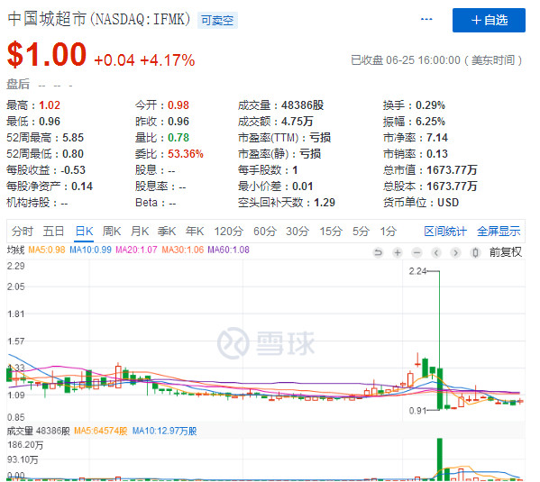Image resolution: width=540 pixels, height=482 pixels.
Task: Select the 年K yearly candlestick tab
Action: [195, 231]
